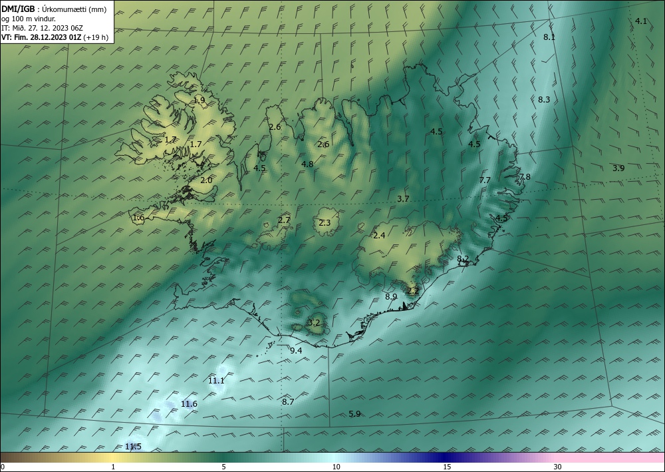Click the legend tick label '5'
The width and height of the screenshot is (665, 472).
tap(224, 467)
